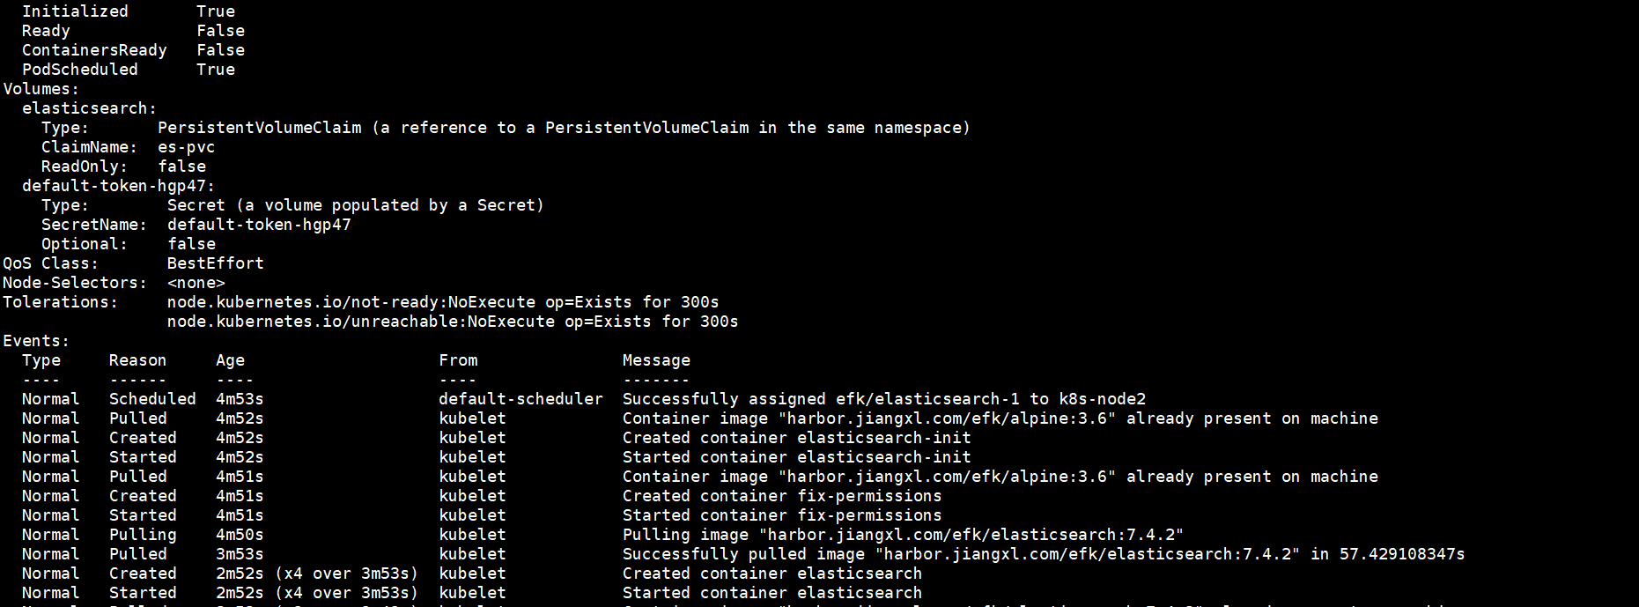Click the default-token-hgp47 SecretName value
The image size is (1639, 607).
point(259,225)
